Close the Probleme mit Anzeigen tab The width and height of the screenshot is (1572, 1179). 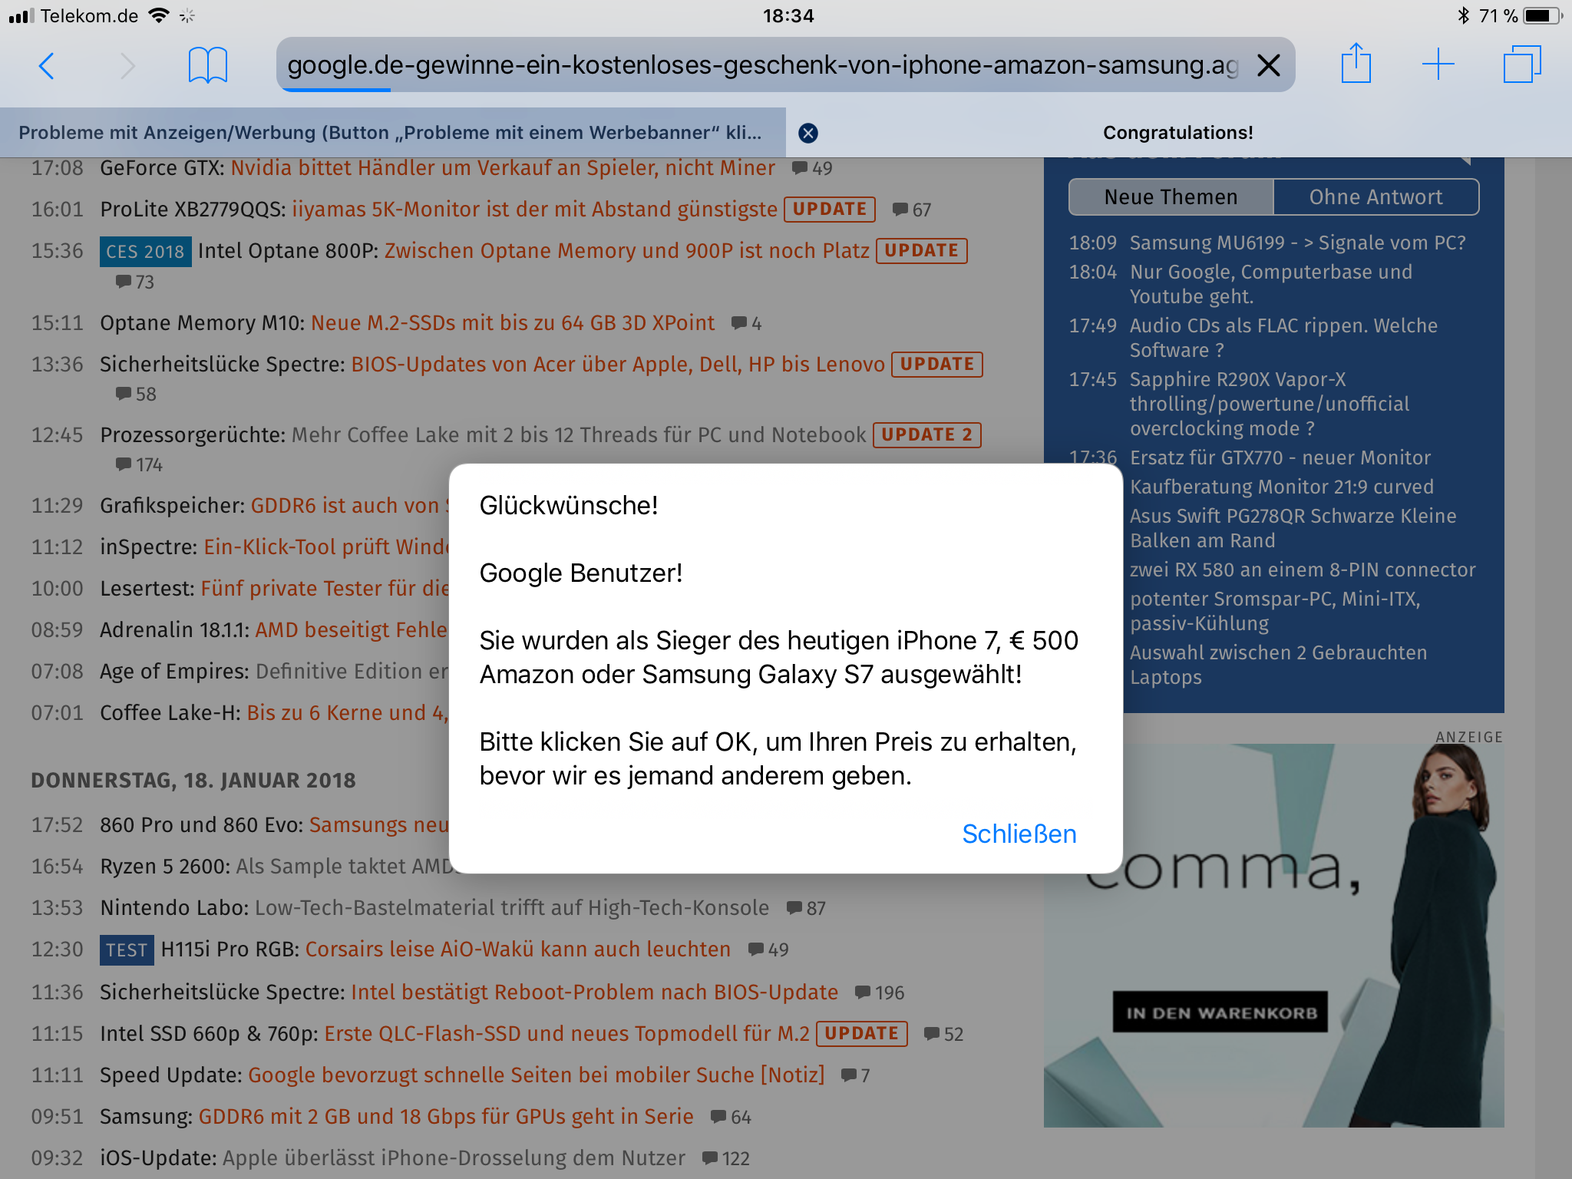(807, 134)
